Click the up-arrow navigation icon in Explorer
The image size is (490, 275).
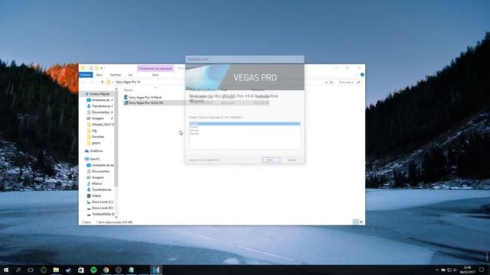[102, 82]
